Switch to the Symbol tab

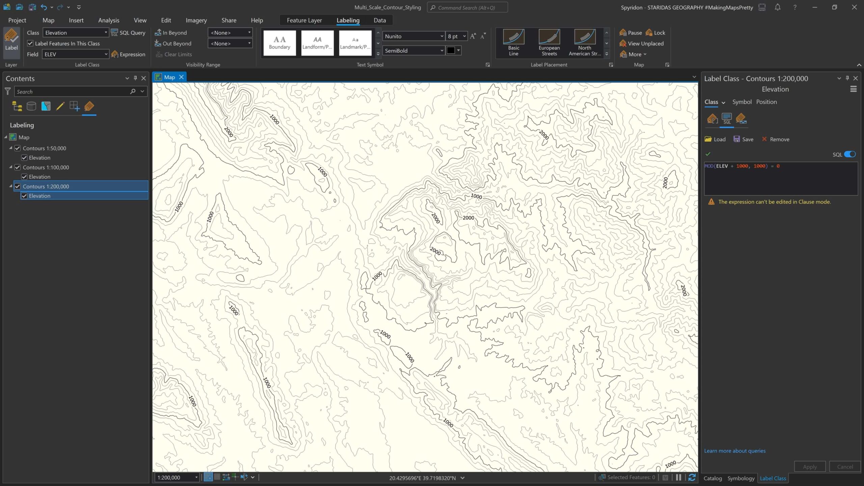click(x=741, y=102)
